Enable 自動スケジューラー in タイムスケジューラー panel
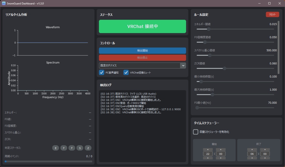 click(x=195, y=132)
